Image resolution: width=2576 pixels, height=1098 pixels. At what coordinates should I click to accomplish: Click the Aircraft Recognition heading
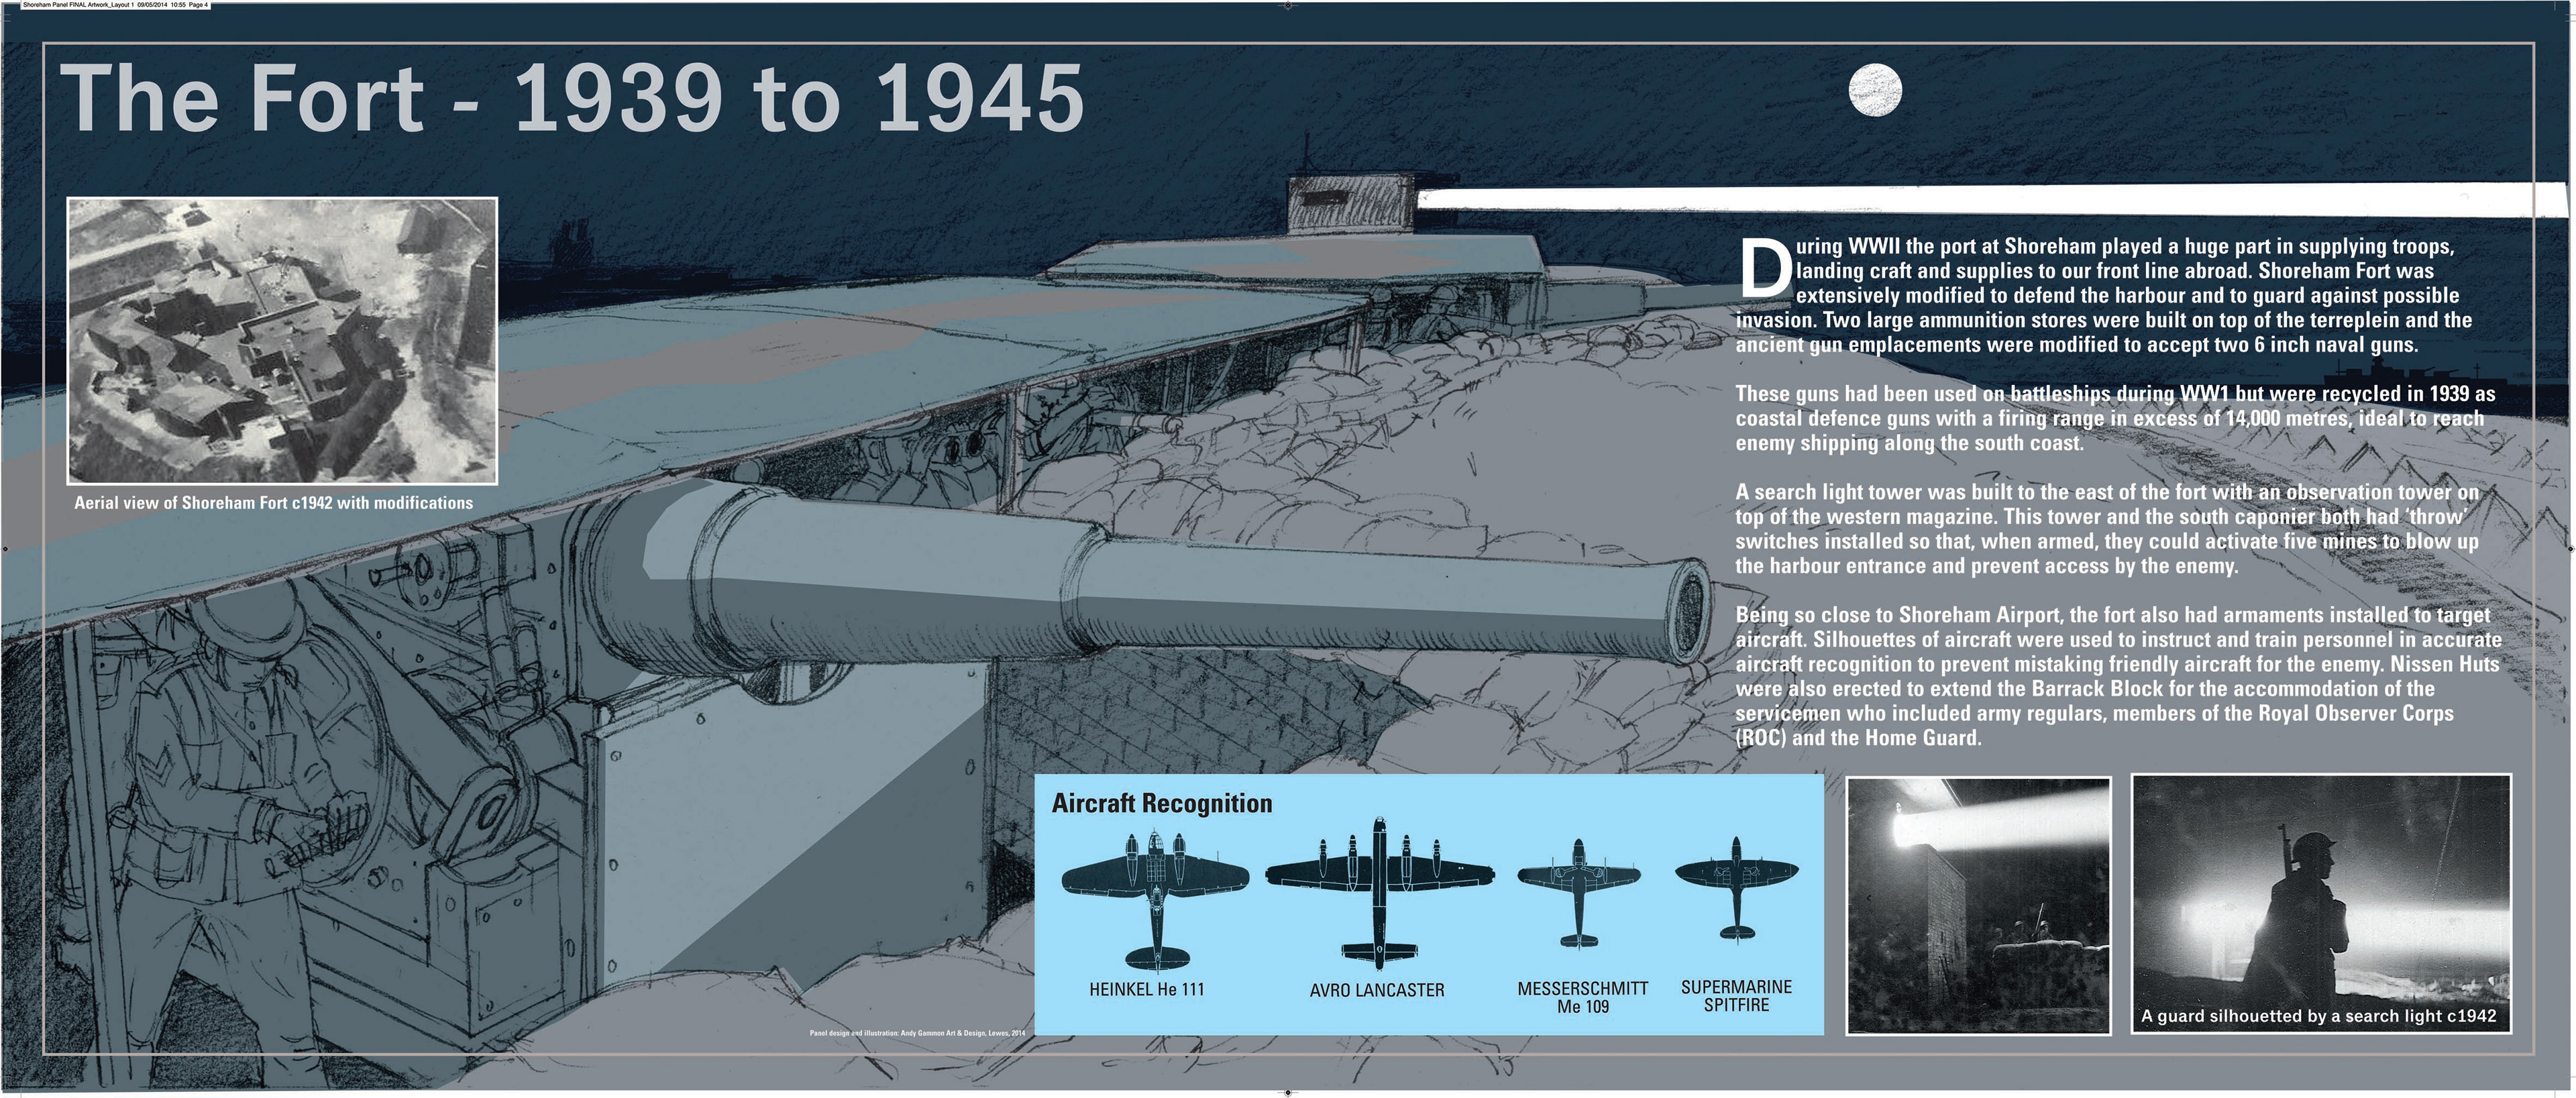(x=1161, y=804)
